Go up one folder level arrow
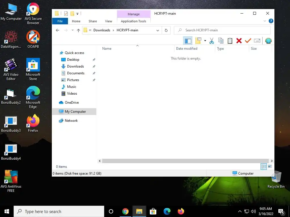The image size is (290, 217). coord(78,30)
